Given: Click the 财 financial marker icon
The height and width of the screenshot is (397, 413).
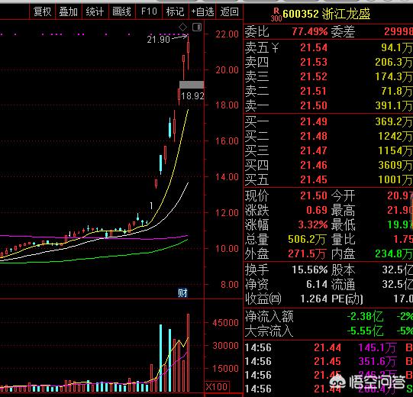Looking at the screenshot, I should [182, 292].
